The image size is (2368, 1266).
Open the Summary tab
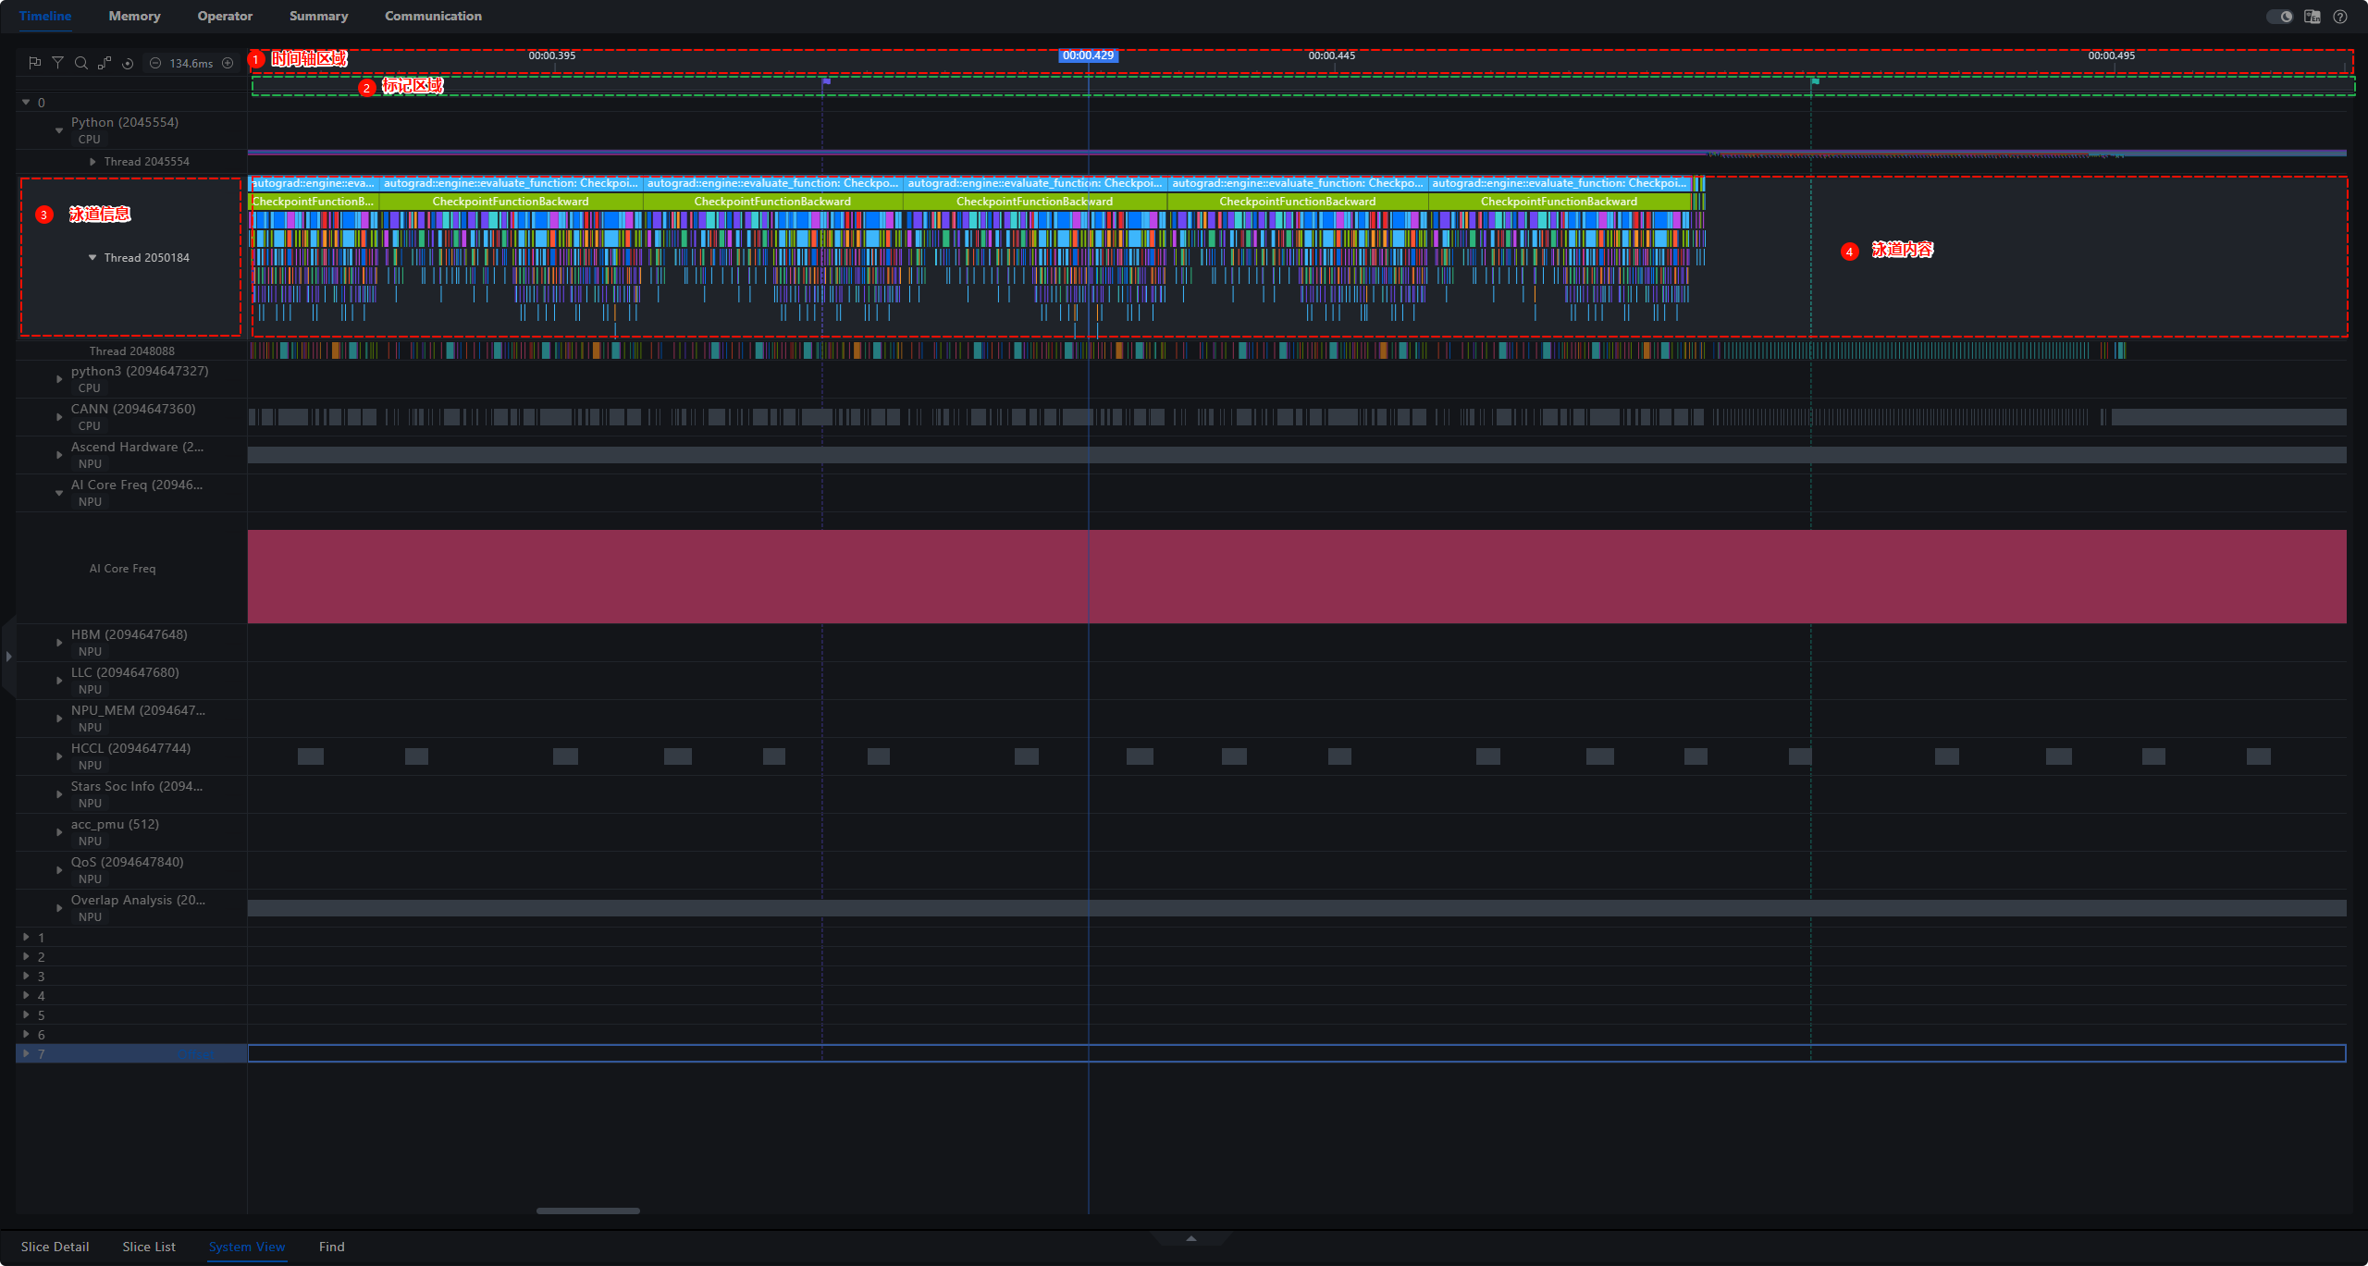pyautogui.click(x=318, y=16)
